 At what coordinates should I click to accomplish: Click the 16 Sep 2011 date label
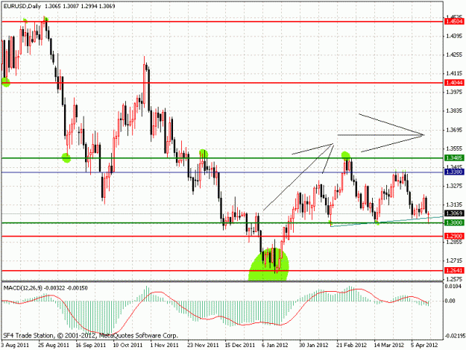pyautogui.click(x=91, y=345)
